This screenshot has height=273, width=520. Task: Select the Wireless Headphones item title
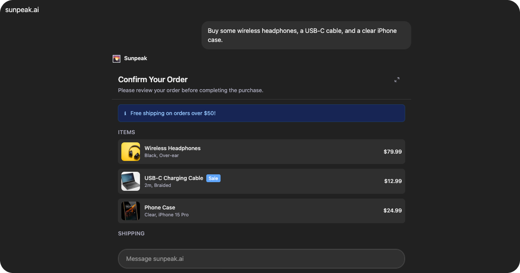[x=172, y=148]
